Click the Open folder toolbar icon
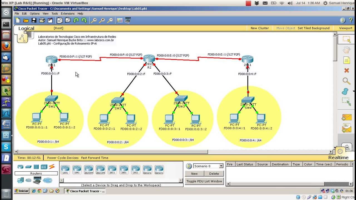Screen dimensions: 356x200 (26, 20)
